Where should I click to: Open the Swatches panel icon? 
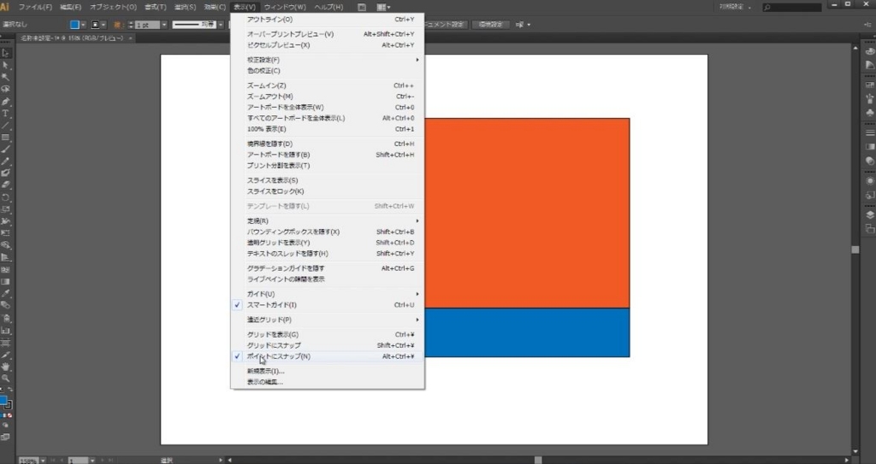click(x=870, y=85)
